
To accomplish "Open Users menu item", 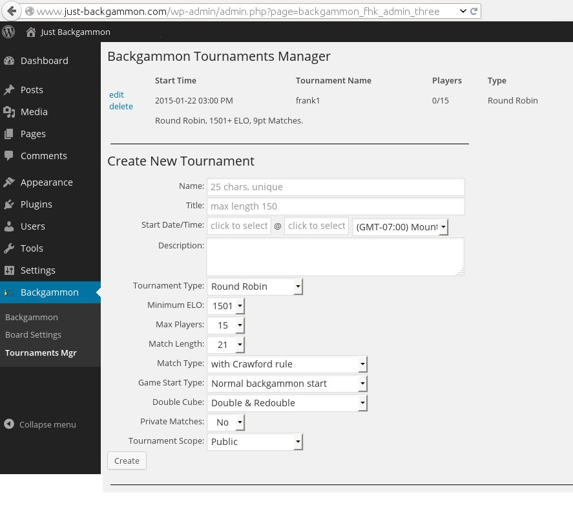I will [x=32, y=226].
